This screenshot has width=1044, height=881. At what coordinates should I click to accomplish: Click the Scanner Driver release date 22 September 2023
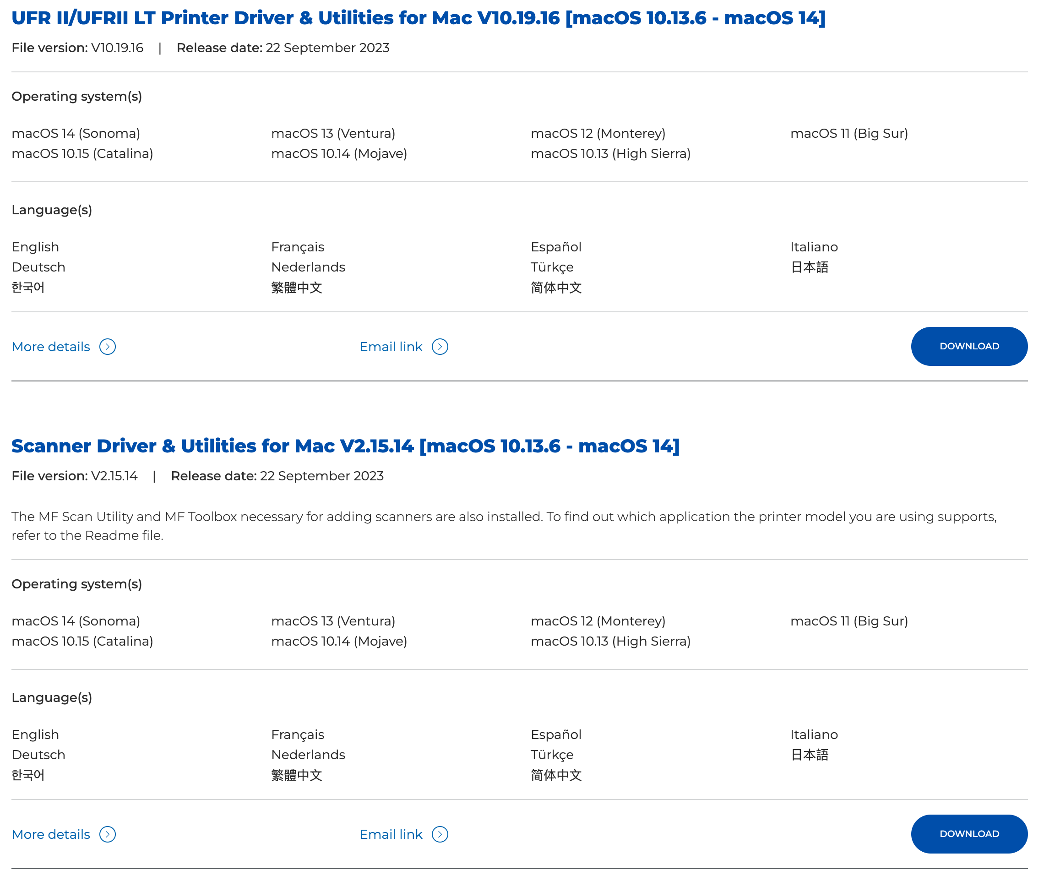(x=322, y=476)
